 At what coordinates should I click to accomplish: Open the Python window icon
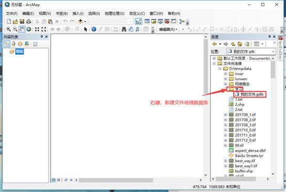pos(173,21)
